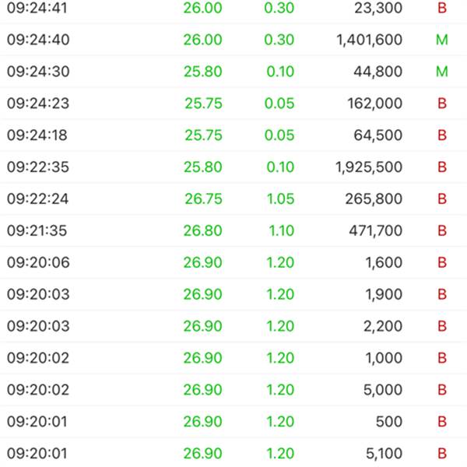Select the trade row at 09:24:41
The height and width of the screenshot is (467, 467).
coord(233,8)
